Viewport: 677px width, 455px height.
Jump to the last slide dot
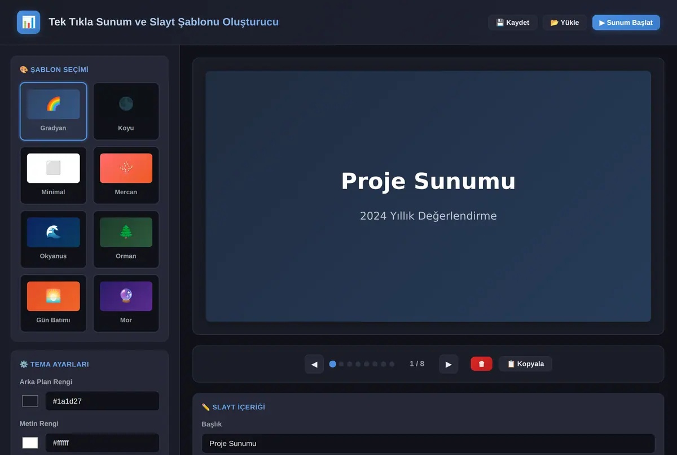point(392,364)
